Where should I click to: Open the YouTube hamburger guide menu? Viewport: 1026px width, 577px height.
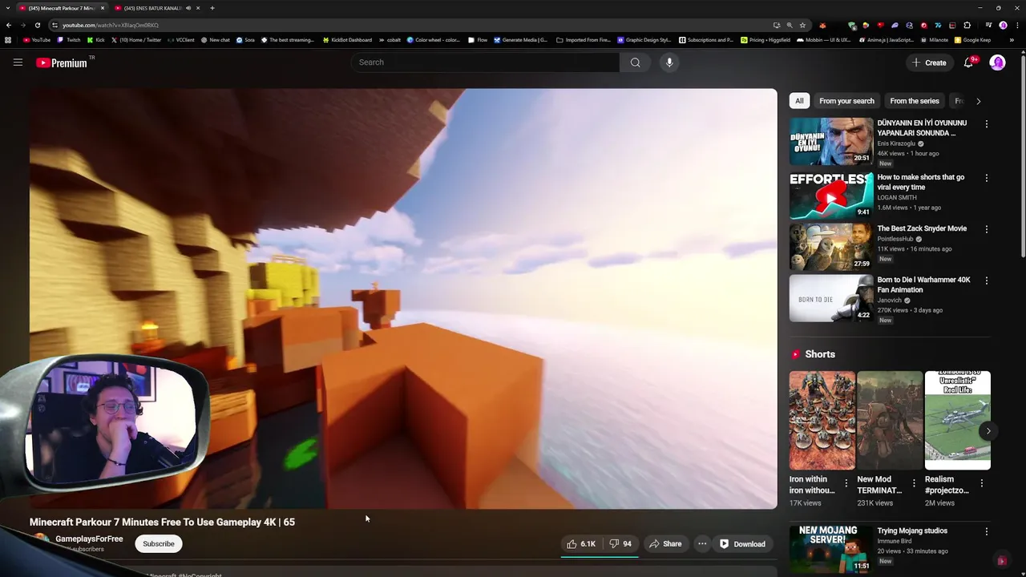coord(18,63)
